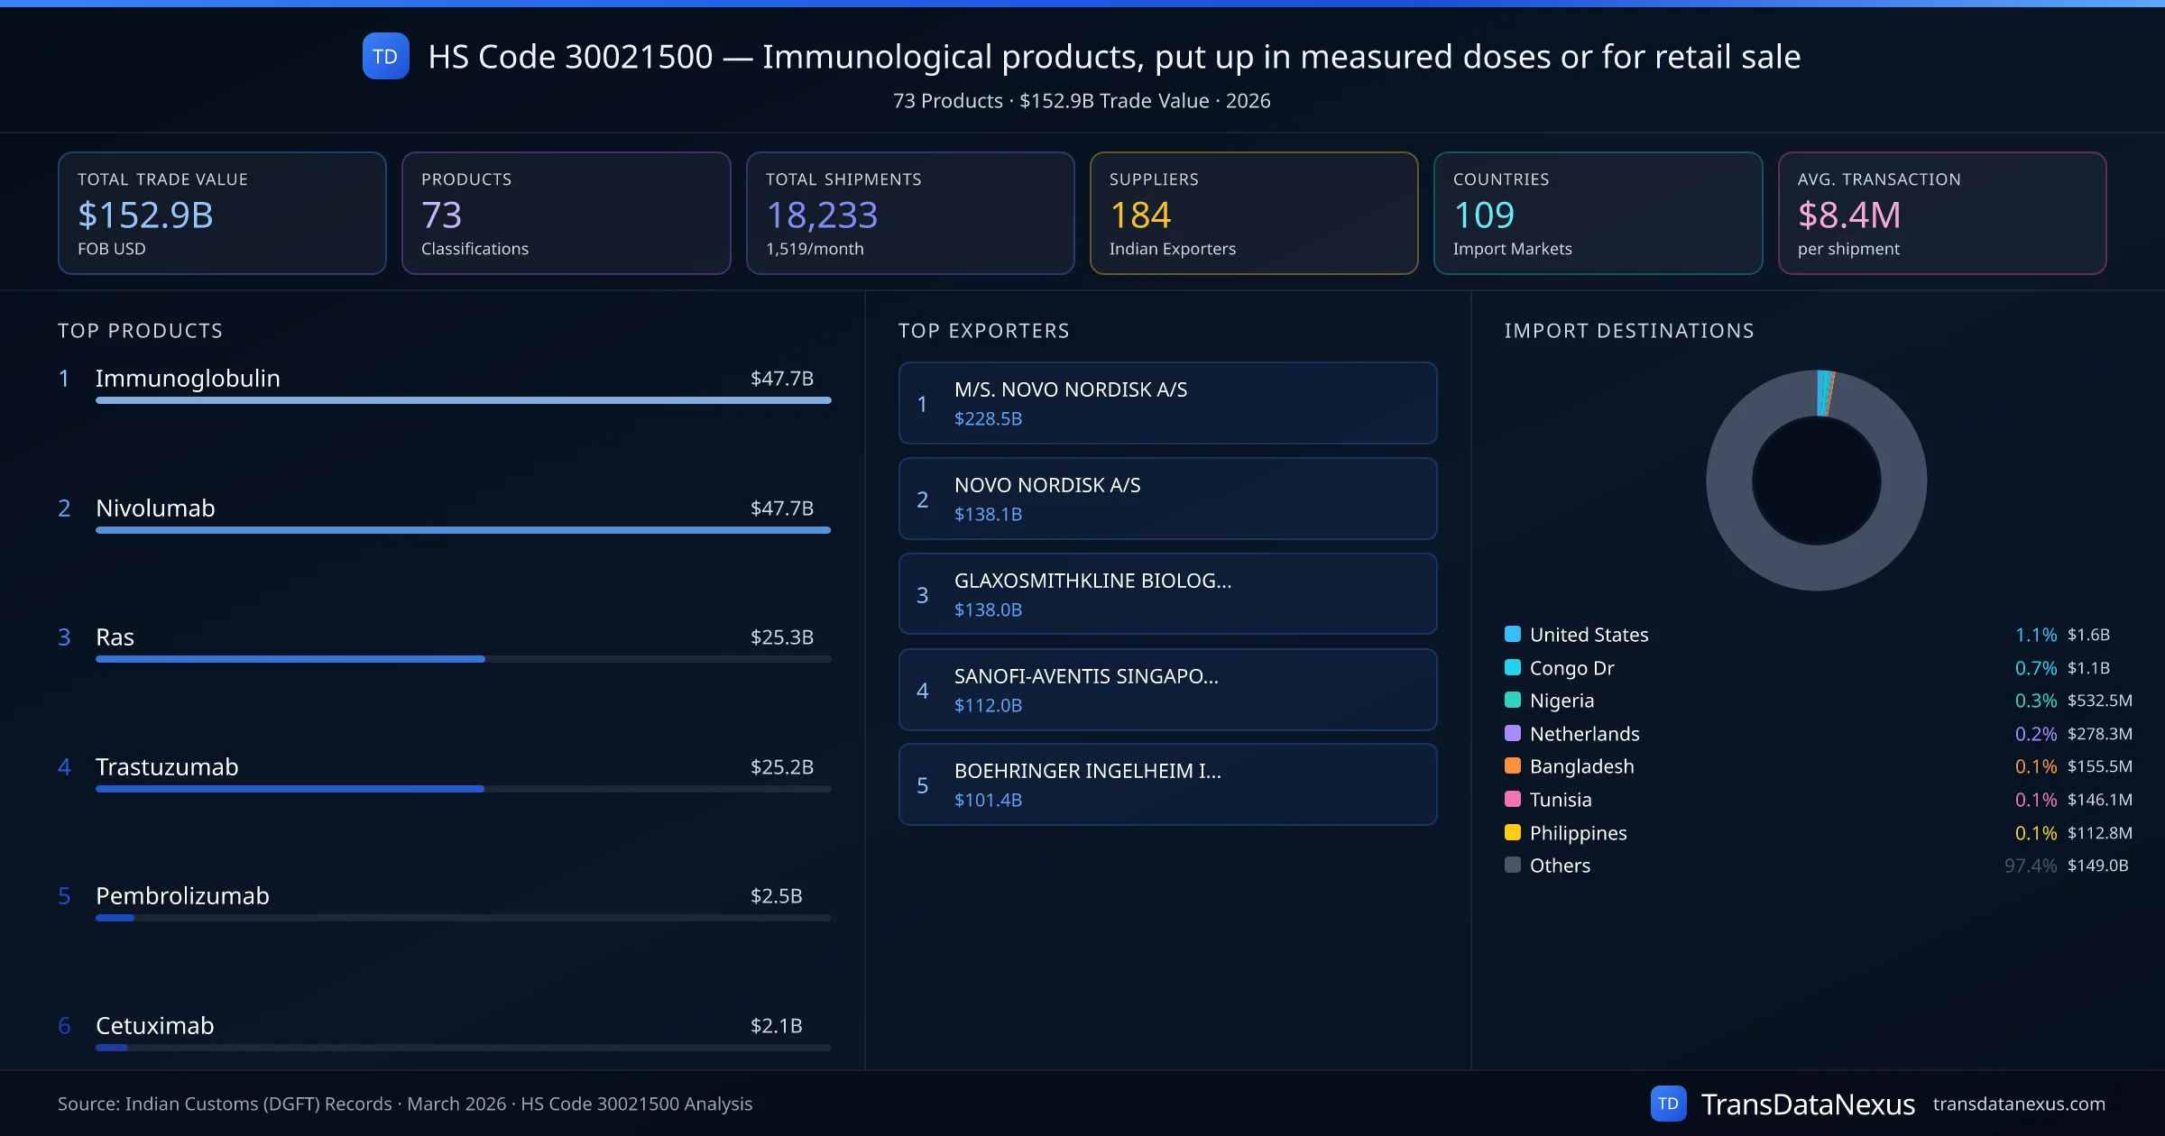Click the Others gray legend square
2165x1136 pixels.
[x=1513, y=865]
